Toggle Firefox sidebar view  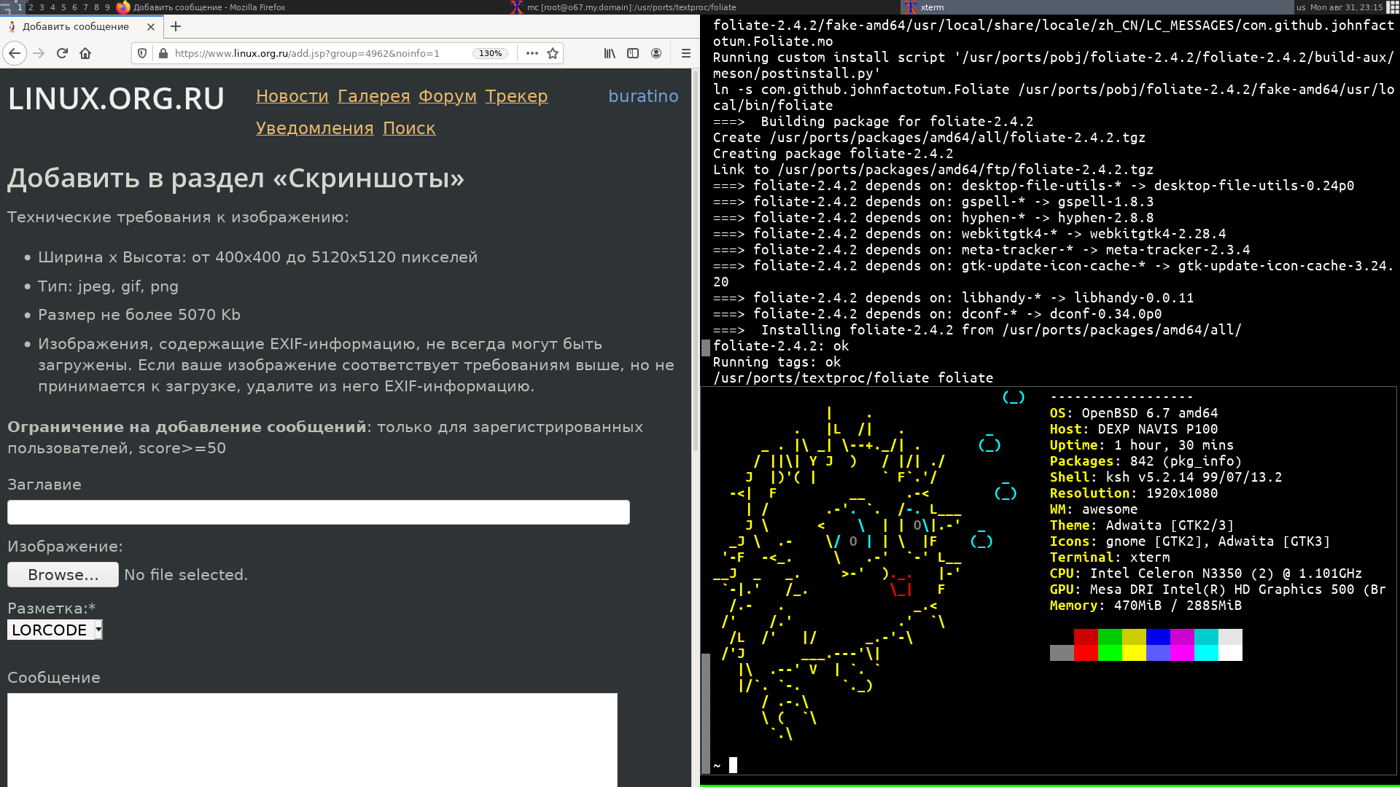(633, 53)
